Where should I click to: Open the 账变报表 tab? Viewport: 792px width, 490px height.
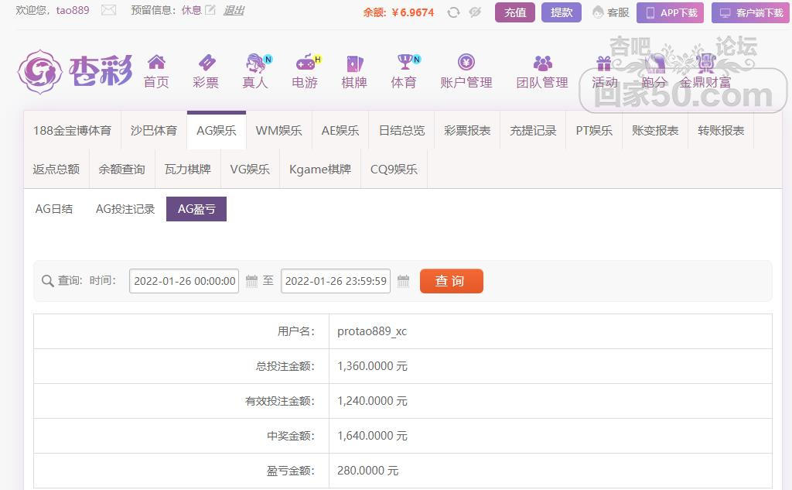click(655, 131)
